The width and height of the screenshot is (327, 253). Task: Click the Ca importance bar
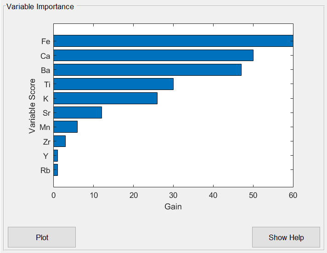pyautogui.click(x=153, y=56)
